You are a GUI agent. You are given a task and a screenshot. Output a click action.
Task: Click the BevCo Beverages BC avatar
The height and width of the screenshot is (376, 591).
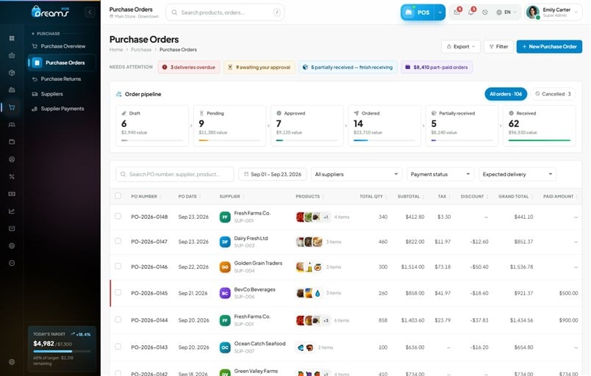coord(225,293)
